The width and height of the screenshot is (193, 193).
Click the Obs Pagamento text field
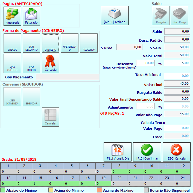click(68, 77)
